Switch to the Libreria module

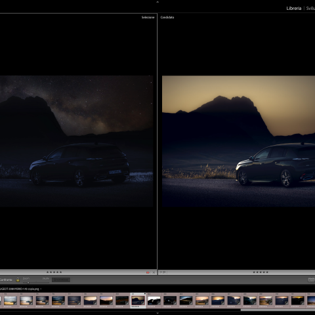[294, 9]
